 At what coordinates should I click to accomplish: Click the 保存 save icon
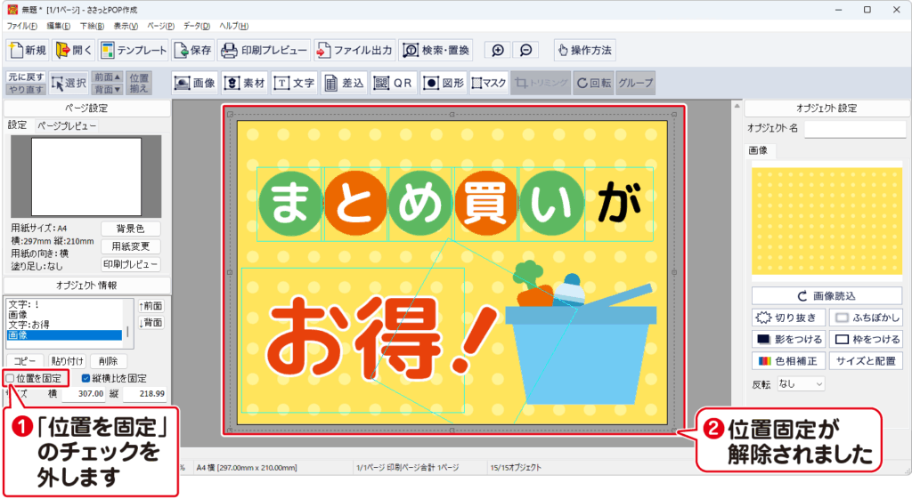[193, 50]
